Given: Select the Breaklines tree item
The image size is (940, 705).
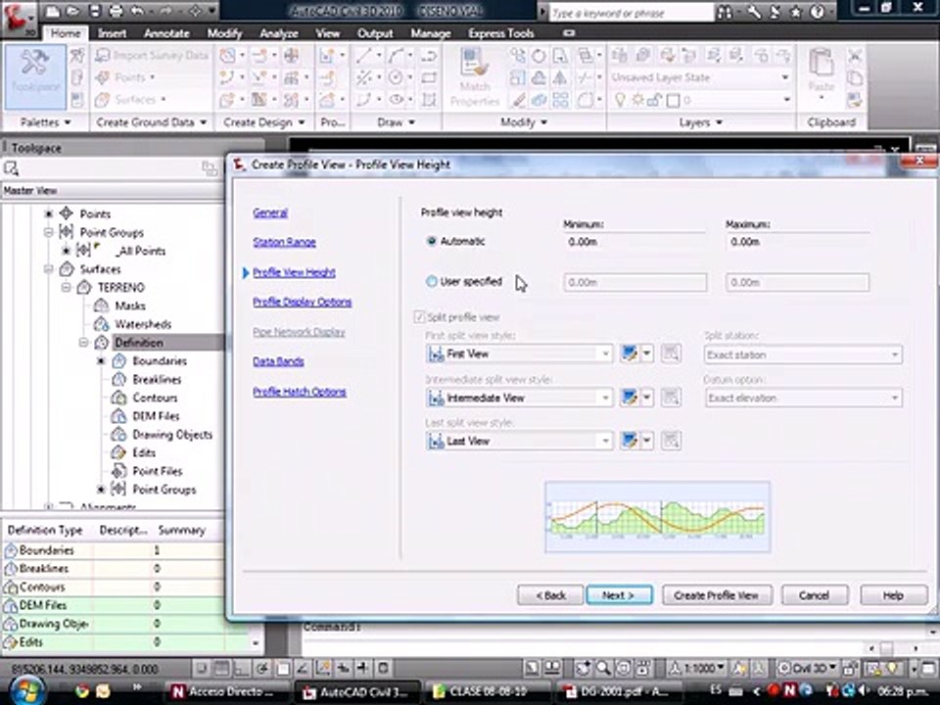Looking at the screenshot, I should pyautogui.click(x=157, y=380).
